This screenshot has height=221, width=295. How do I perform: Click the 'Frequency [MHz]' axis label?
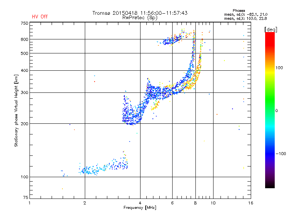coord(140,208)
